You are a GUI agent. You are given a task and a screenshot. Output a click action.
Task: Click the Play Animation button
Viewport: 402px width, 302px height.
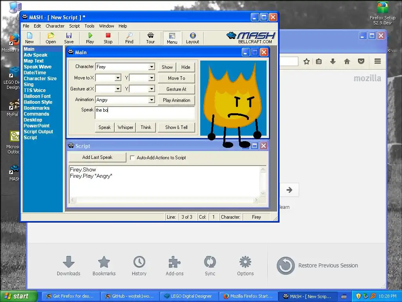176,100
